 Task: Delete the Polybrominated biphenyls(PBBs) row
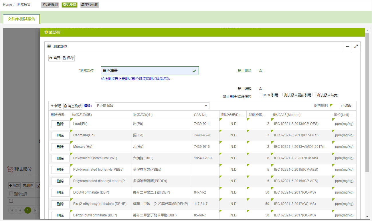point(60,170)
